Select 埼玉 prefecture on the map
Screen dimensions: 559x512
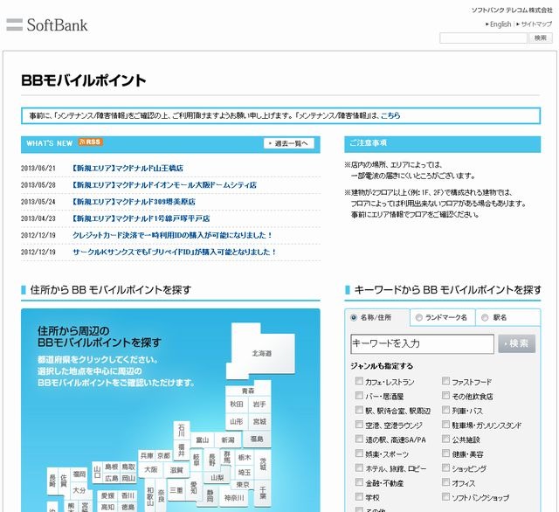[x=245, y=473]
